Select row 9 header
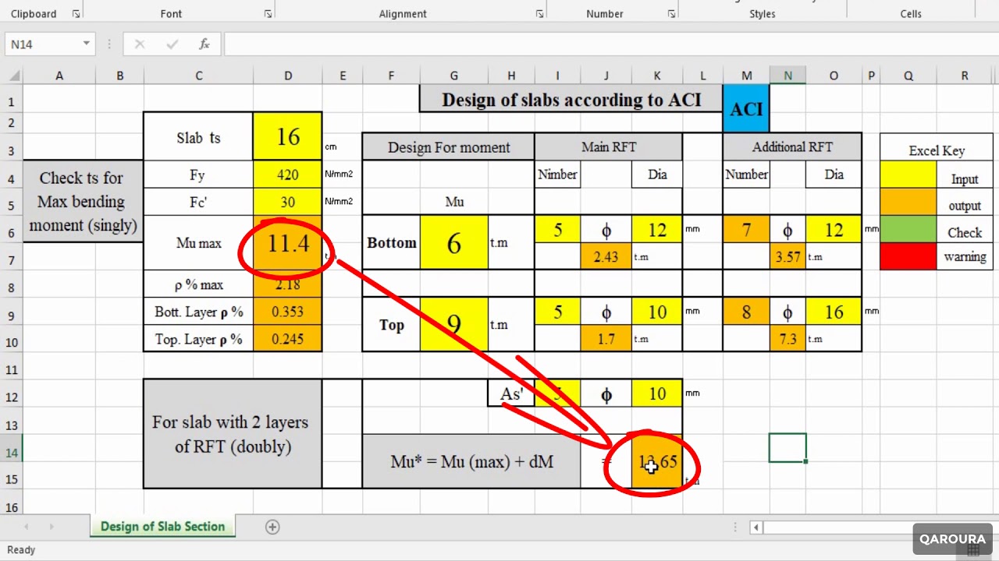This screenshot has width=999, height=561. click(11, 316)
